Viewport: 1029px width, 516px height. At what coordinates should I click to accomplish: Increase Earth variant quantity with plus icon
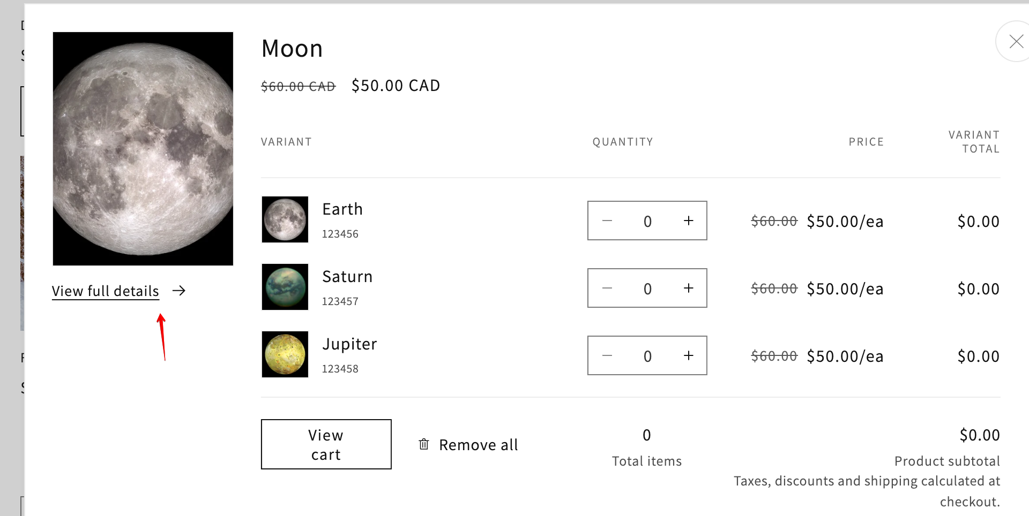tap(689, 221)
